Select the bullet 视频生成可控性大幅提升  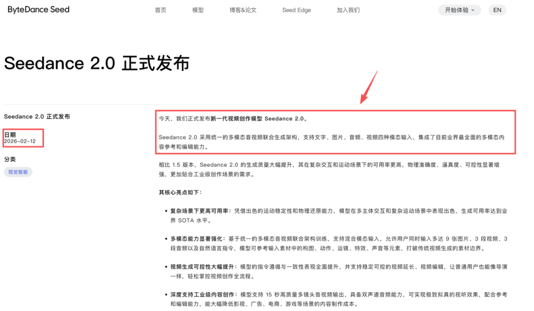pyautogui.click(x=339, y=271)
